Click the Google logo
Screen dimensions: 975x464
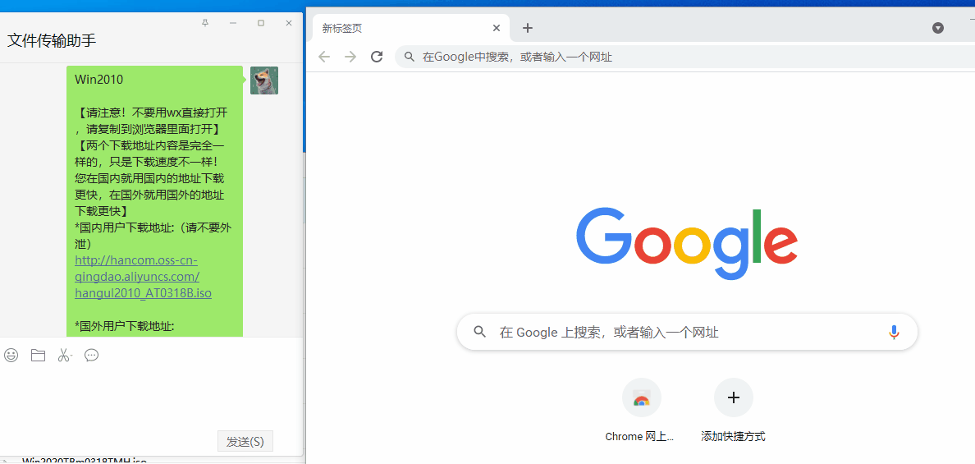click(x=686, y=244)
